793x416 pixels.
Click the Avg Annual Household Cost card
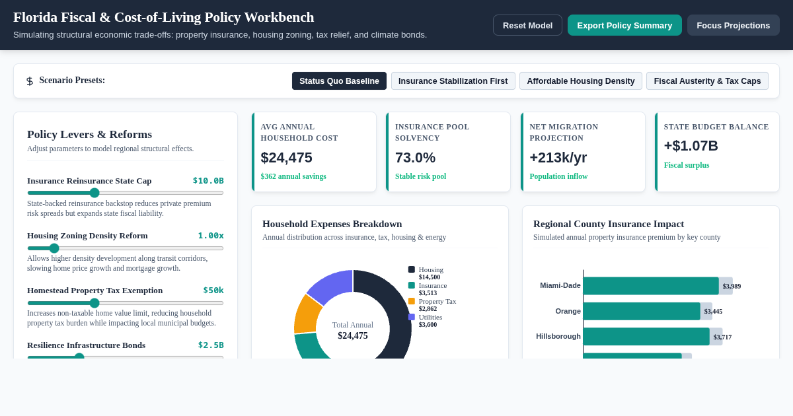[x=314, y=152]
